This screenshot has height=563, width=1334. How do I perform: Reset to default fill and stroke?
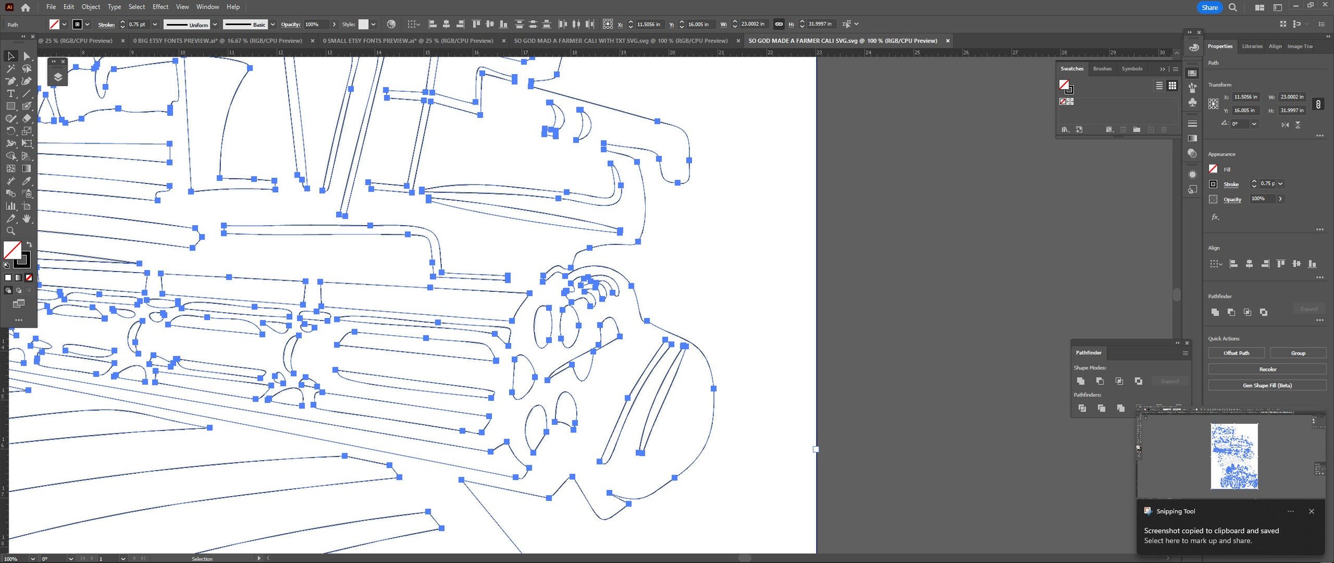[x=6, y=265]
